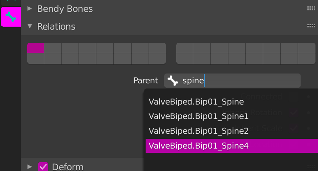This screenshot has width=318, height=171.
Task: Disable the Deform checkbox
Action: 43,167
